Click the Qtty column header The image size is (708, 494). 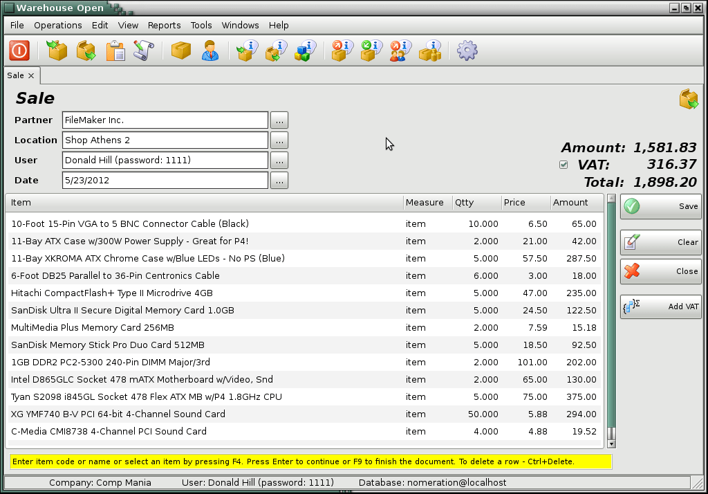[x=477, y=203]
